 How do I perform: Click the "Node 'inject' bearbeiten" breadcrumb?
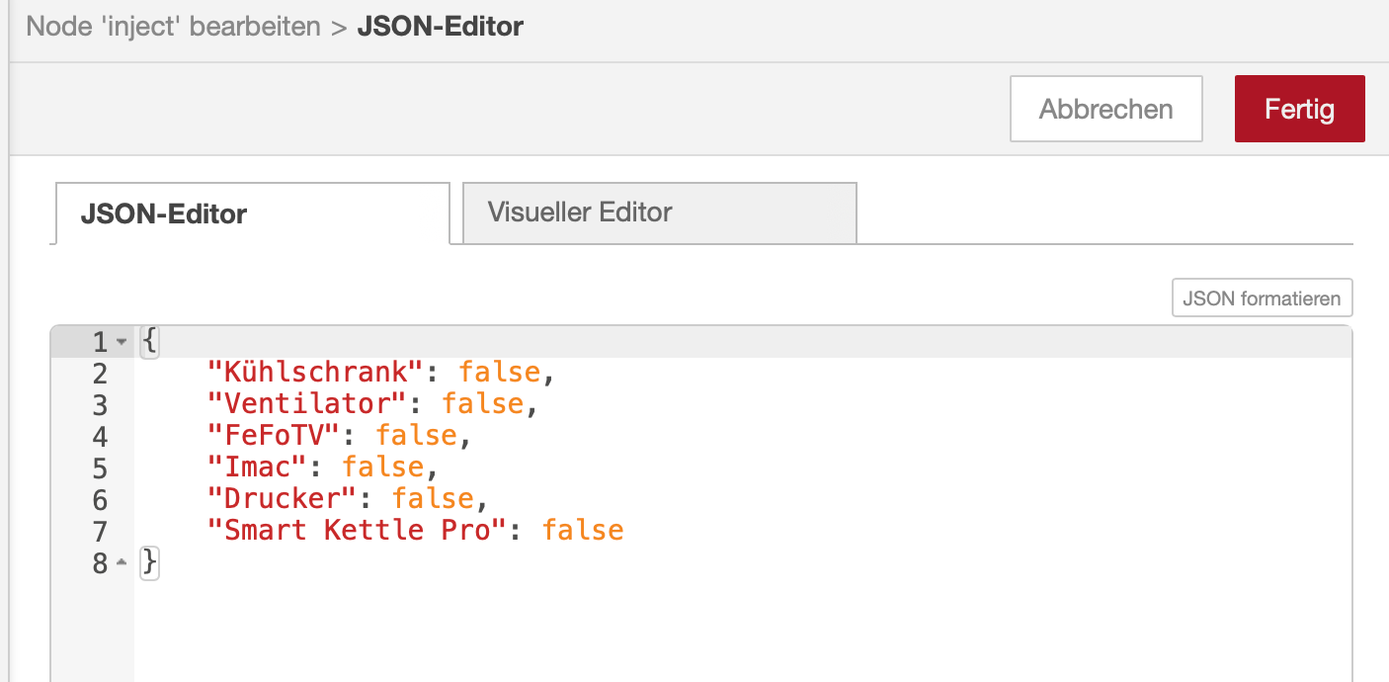(x=174, y=26)
